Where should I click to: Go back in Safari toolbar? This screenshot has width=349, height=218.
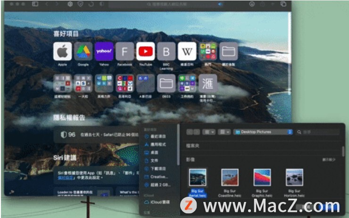pyautogui.click(x=47, y=4)
